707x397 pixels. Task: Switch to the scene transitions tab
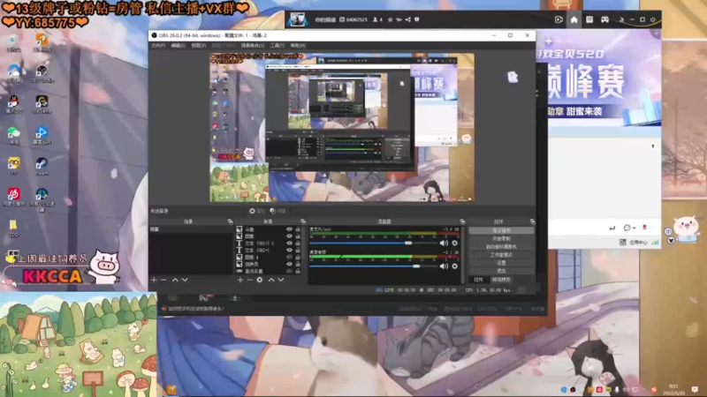pos(501,280)
